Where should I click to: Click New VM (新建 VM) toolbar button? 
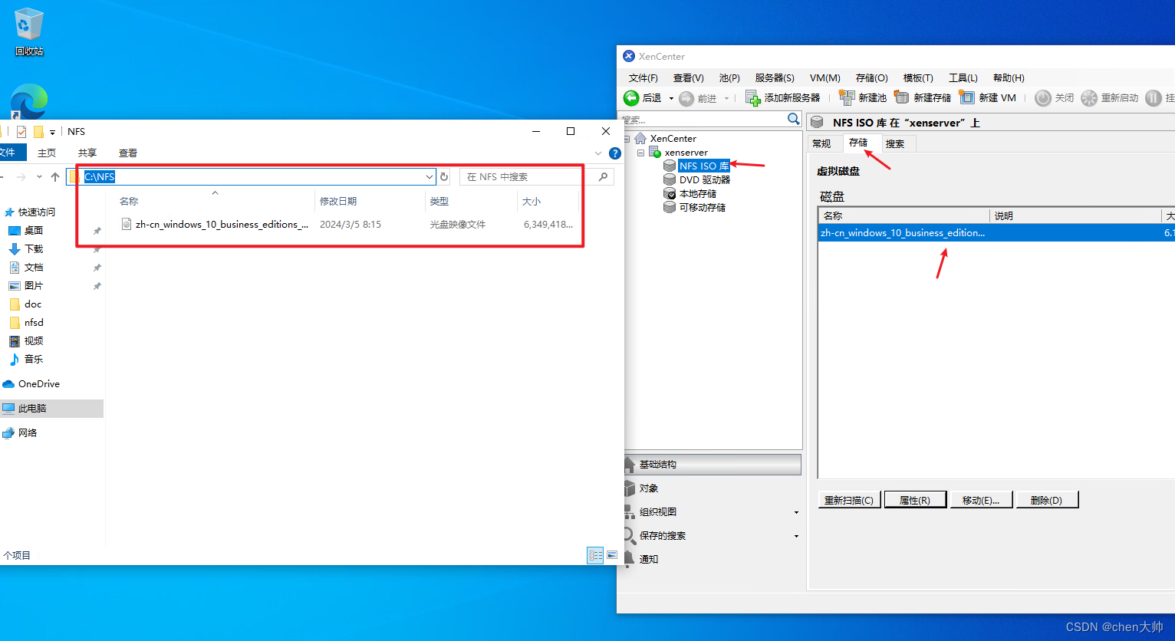988,98
